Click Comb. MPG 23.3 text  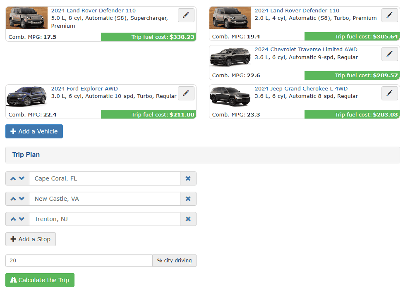tap(236, 115)
